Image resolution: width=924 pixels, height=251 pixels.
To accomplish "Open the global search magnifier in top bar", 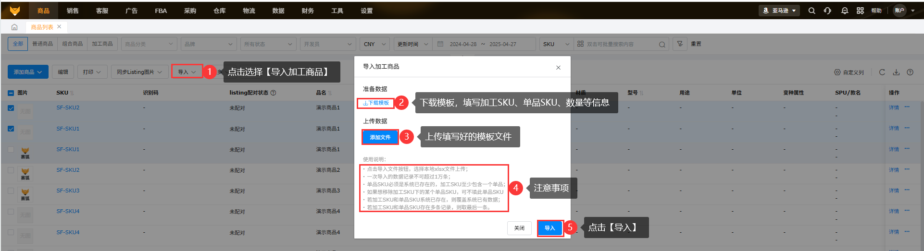I will [812, 11].
